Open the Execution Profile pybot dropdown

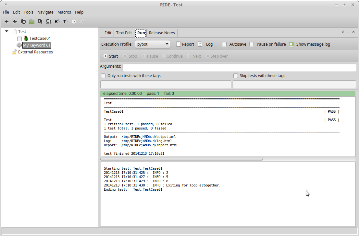(x=152, y=44)
